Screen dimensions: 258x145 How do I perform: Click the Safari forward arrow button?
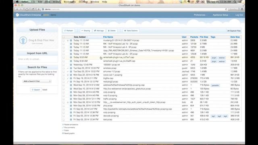(21, 9)
